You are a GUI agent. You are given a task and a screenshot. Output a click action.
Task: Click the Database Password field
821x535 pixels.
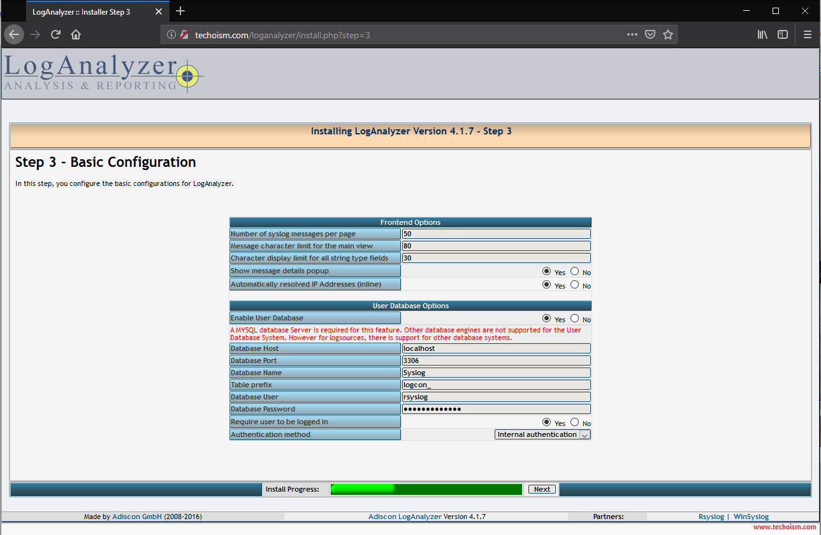coord(496,409)
